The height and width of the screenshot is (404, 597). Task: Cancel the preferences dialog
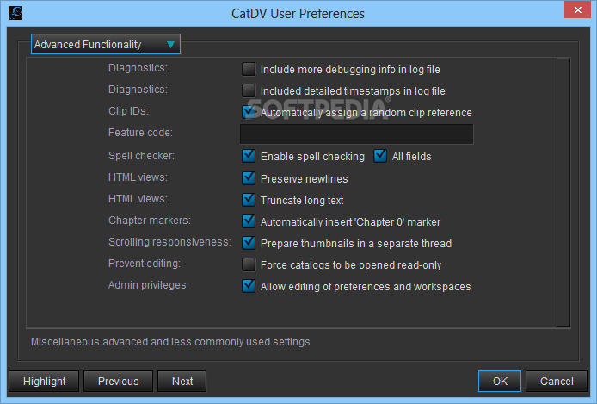pos(557,381)
